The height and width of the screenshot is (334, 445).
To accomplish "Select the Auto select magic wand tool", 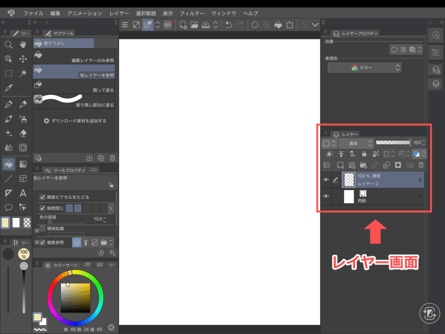I will tap(23, 73).
